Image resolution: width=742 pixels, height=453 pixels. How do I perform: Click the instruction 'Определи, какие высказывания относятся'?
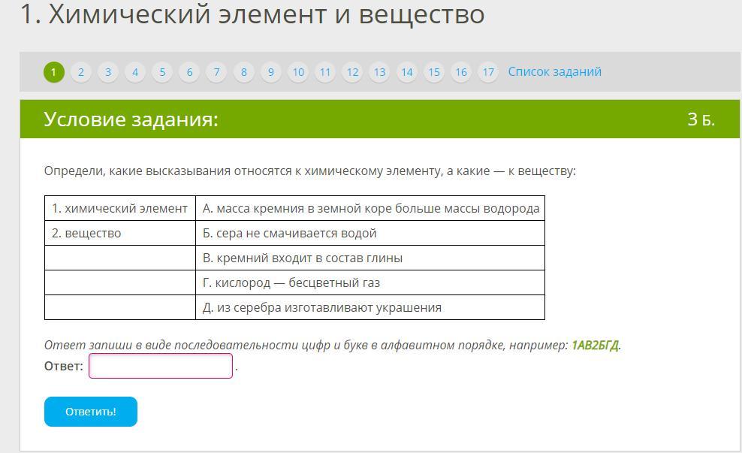(x=310, y=171)
